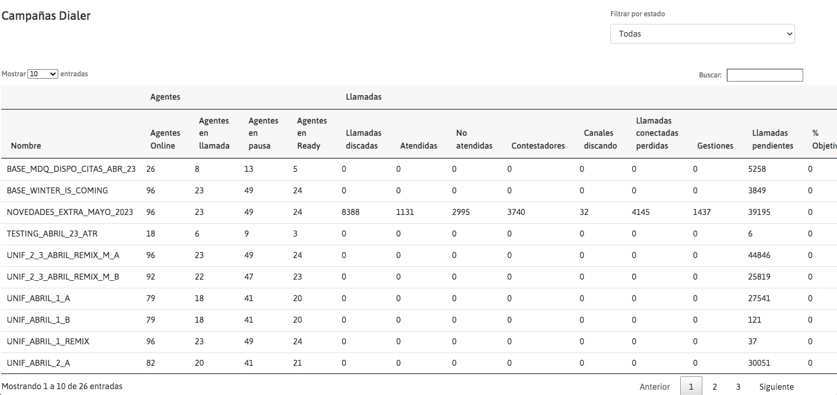Click the Buscar search field

(764, 75)
